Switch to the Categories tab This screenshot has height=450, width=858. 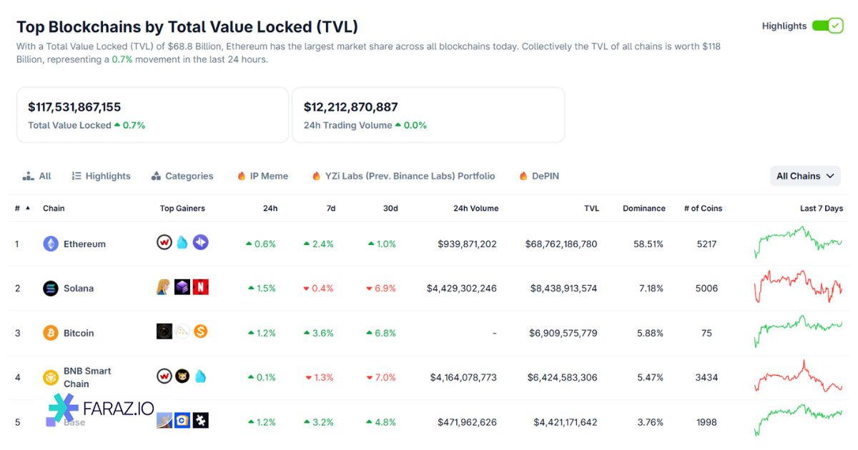[182, 176]
